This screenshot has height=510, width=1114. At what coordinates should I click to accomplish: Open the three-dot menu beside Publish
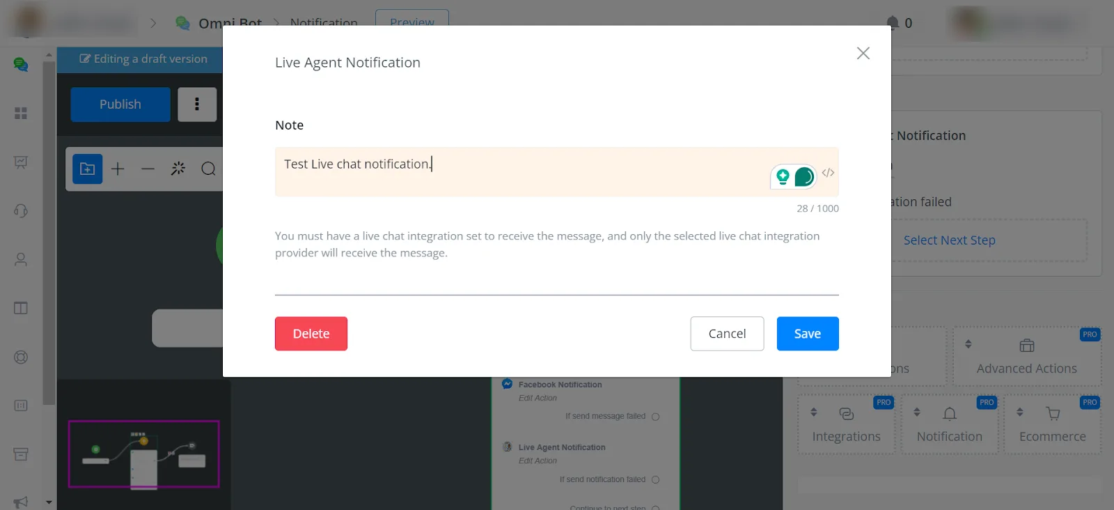197,105
